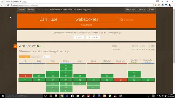Click the red Opera Mini all cell
Viewport: 175px width, 98px height.
[121, 80]
